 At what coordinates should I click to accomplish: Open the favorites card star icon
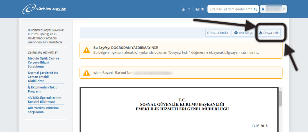click(x=200, y=9)
